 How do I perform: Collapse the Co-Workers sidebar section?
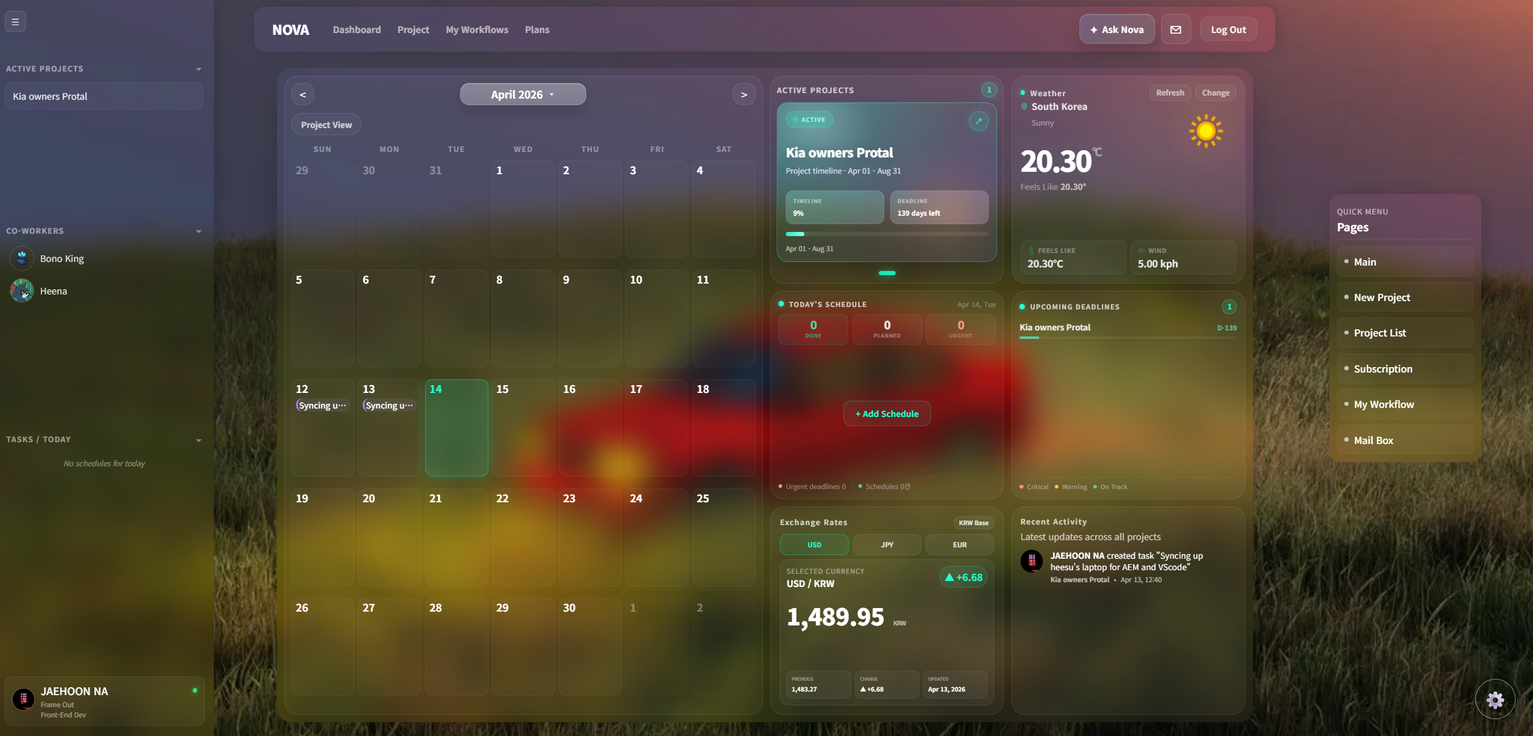point(199,231)
